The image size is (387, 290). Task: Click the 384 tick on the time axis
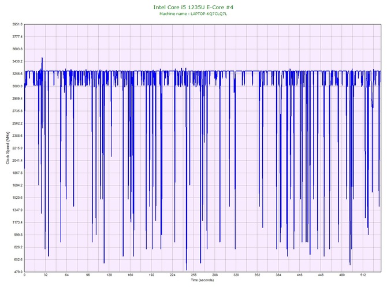[278, 275]
